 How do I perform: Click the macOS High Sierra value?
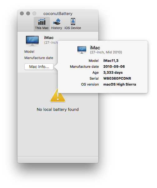120,84
